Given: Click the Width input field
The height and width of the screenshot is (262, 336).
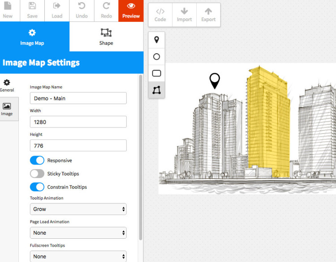Looking at the screenshot, I should pyautogui.click(x=78, y=122).
